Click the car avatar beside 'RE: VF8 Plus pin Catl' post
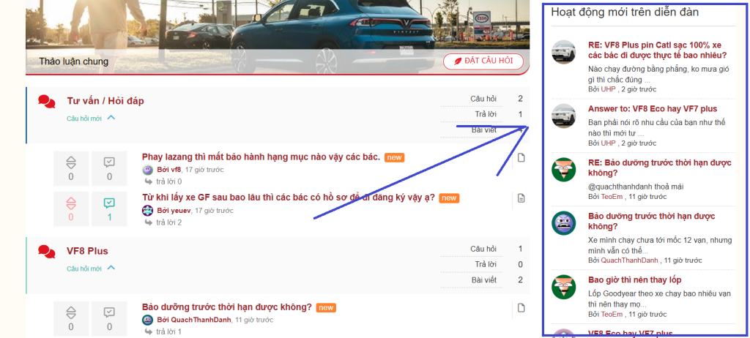 click(x=563, y=52)
